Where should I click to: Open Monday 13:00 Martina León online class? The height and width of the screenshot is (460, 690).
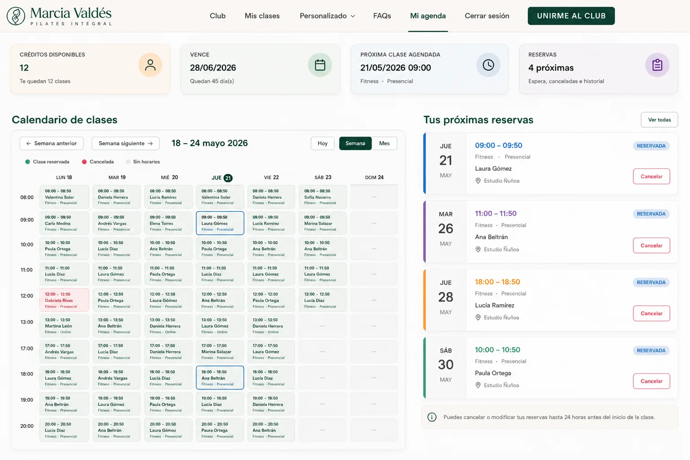tap(64, 326)
